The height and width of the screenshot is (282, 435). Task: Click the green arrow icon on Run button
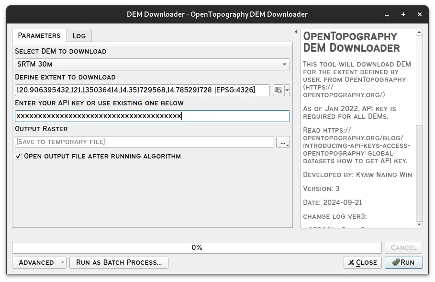[396, 262]
